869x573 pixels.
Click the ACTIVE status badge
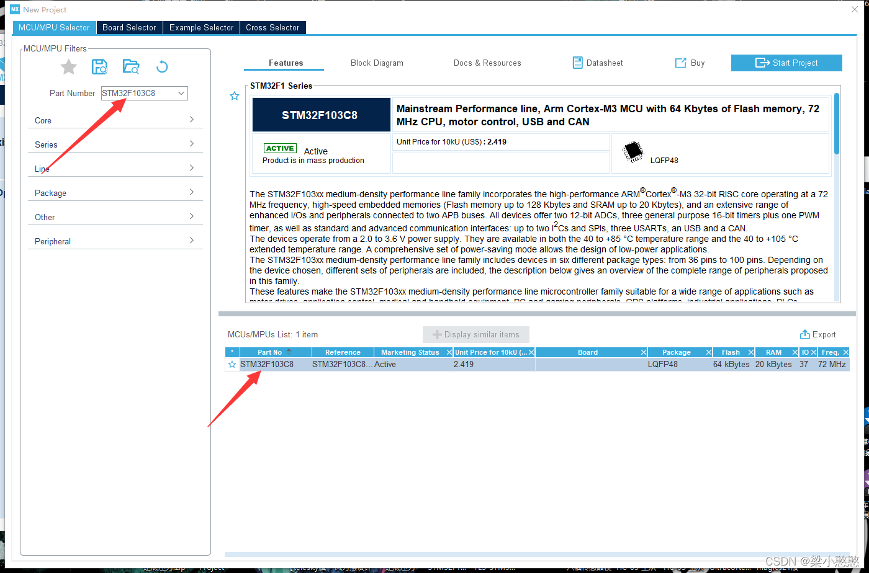pyautogui.click(x=280, y=148)
